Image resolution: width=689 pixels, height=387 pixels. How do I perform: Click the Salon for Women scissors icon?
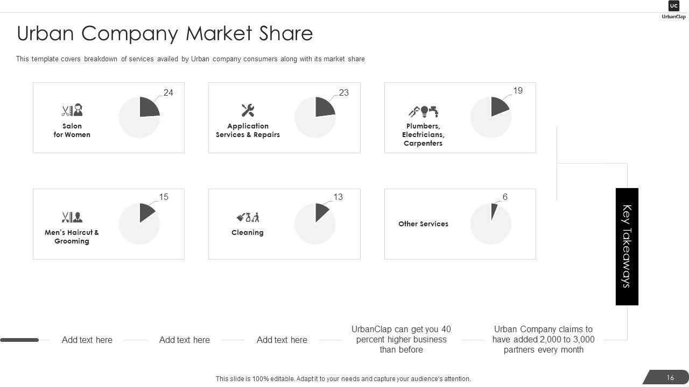[72, 111]
